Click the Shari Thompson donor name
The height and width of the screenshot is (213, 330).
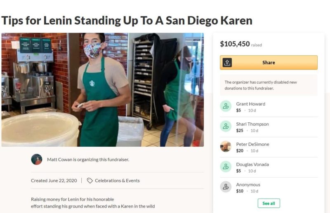(252, 124)
